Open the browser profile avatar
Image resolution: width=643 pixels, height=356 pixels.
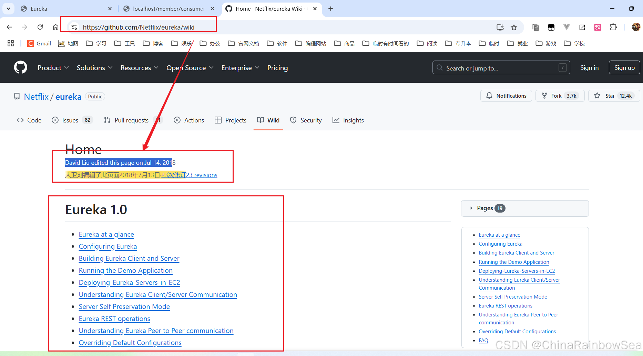(636, 27)
